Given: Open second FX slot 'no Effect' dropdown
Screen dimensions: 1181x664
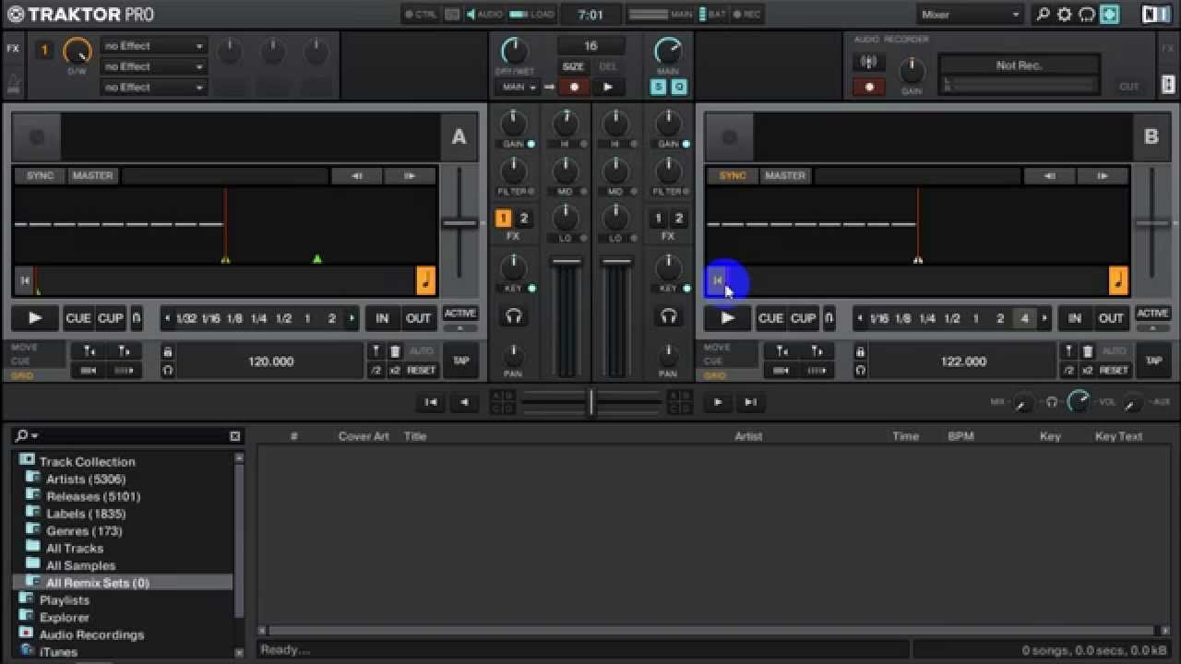Looking at the screenshot, I should tap(153, 66).
